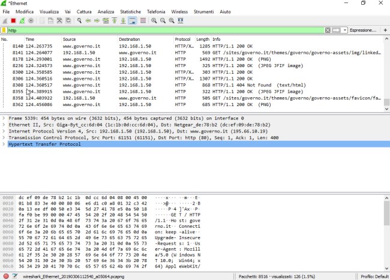The image size is (390, 280).
Task: Open capture file properties status icon
Action: tap(15, 276)
